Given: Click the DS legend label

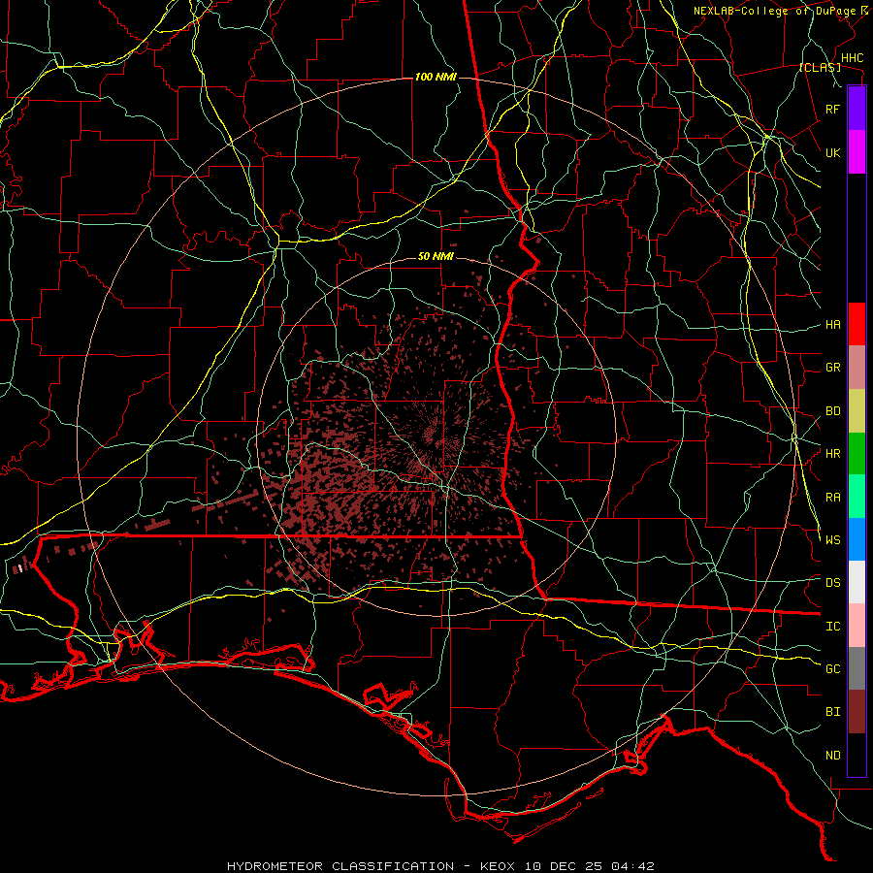Looking at the screenshot, I should (x=833, y=583).
